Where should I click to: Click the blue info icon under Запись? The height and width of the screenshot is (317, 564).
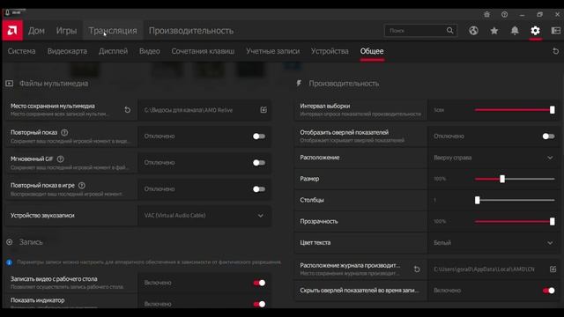pos(10,262)
